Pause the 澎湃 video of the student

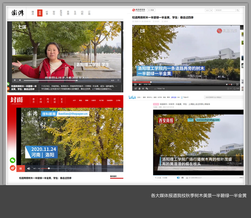click(15, 80)
